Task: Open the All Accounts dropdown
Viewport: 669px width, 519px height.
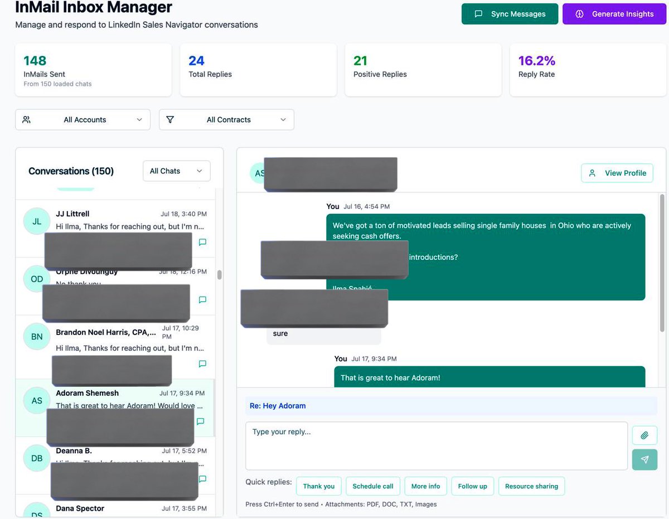Action: (83, 119)
